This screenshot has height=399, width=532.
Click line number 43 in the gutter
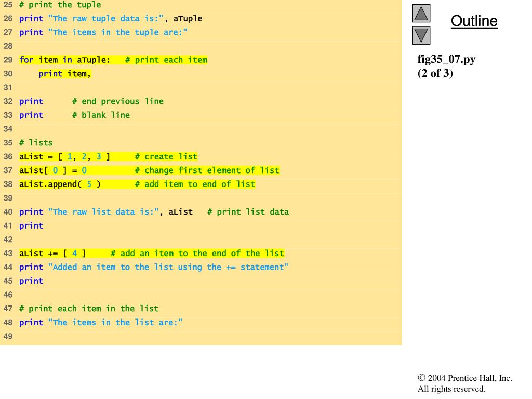(8, 254)
